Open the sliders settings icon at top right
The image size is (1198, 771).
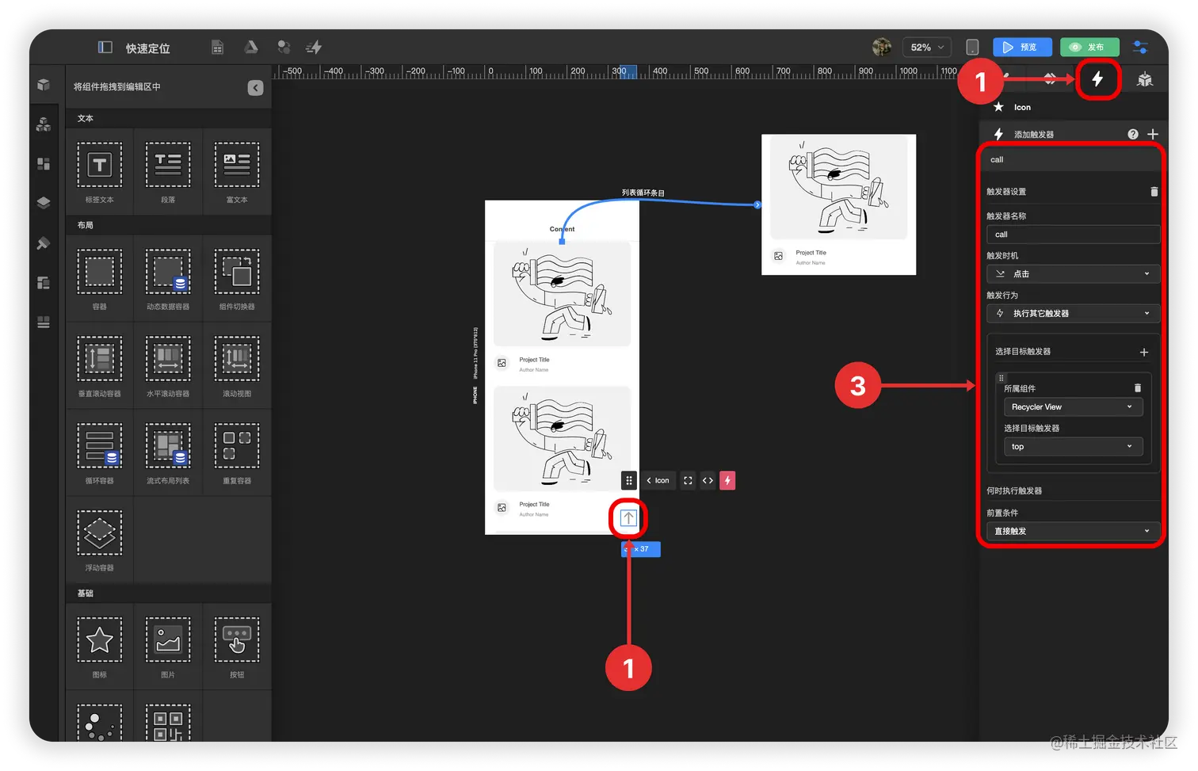pos(1140,48)
